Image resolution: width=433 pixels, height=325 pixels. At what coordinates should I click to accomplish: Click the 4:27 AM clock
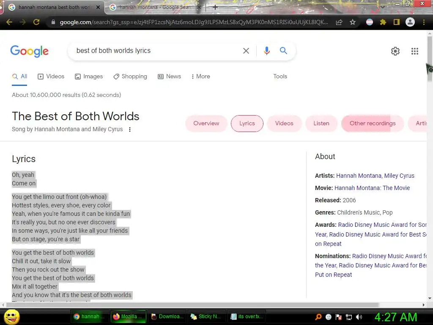coord(396,317)
